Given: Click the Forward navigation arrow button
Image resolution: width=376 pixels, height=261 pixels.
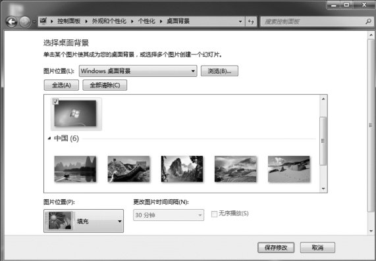Looking at the screenshot, I should 25,22.
